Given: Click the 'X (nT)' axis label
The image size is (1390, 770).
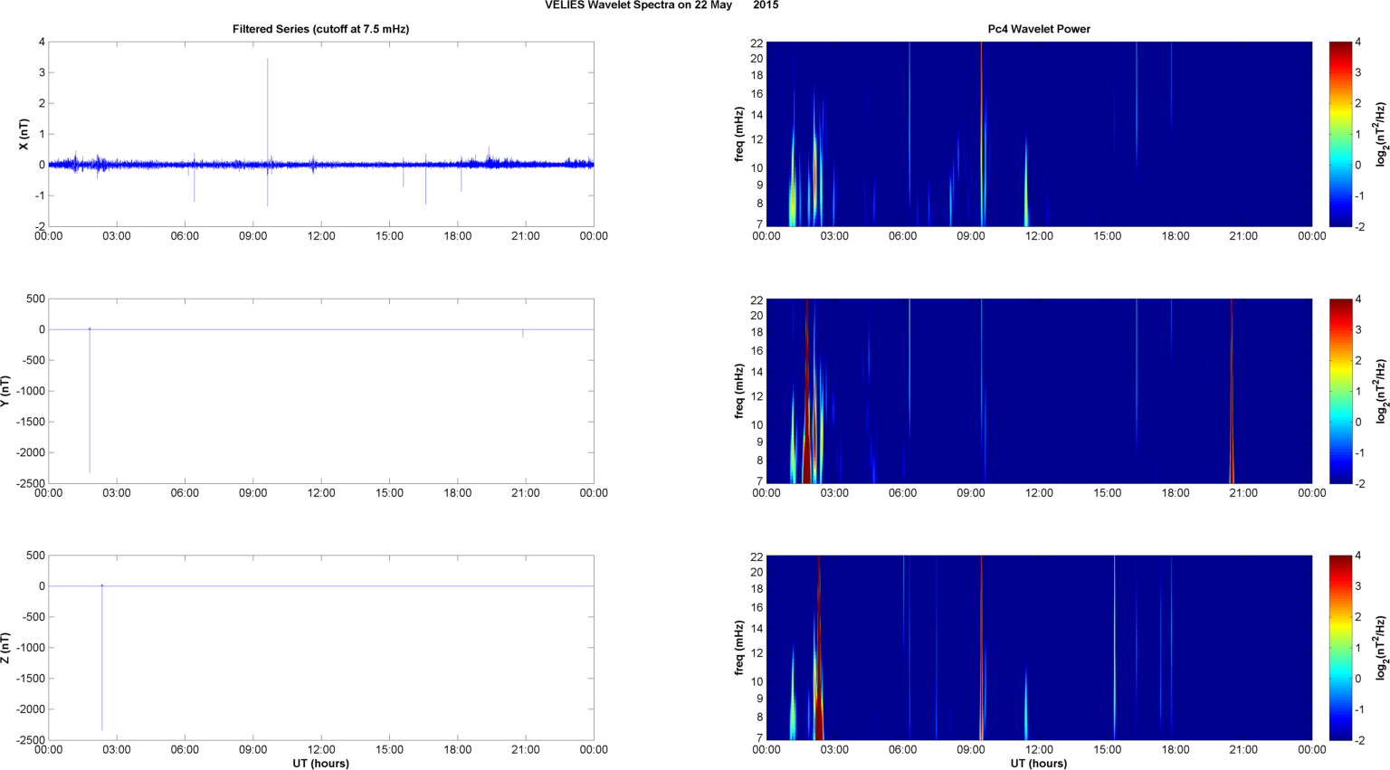Looking at the screenshot, I should tap(24, 134).
